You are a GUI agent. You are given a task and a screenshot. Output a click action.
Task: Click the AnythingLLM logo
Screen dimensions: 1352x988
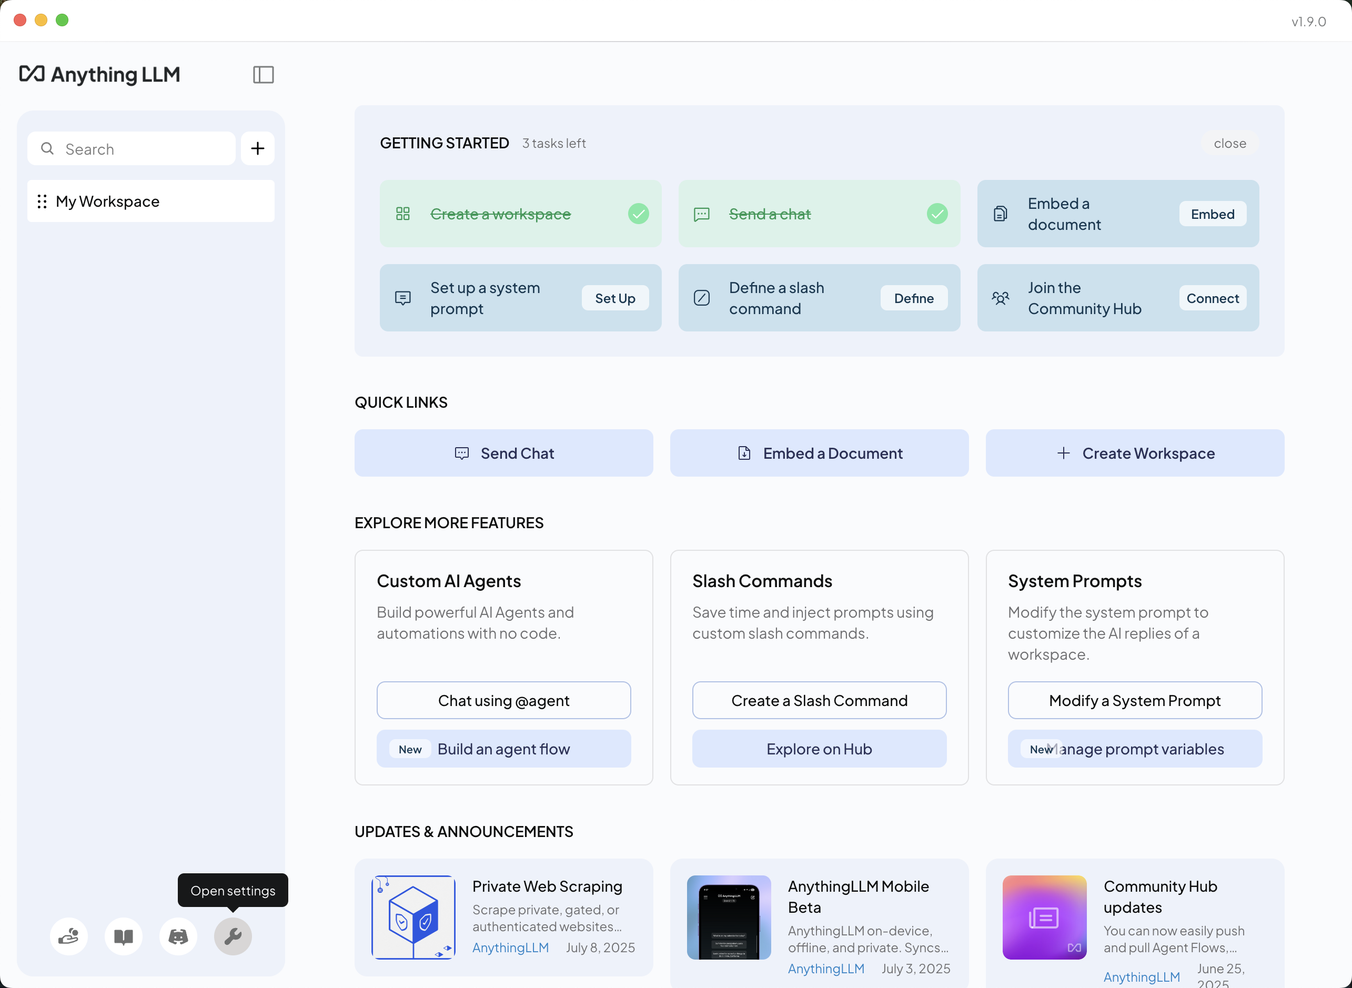pyautogui.click(x=100, y=74)
